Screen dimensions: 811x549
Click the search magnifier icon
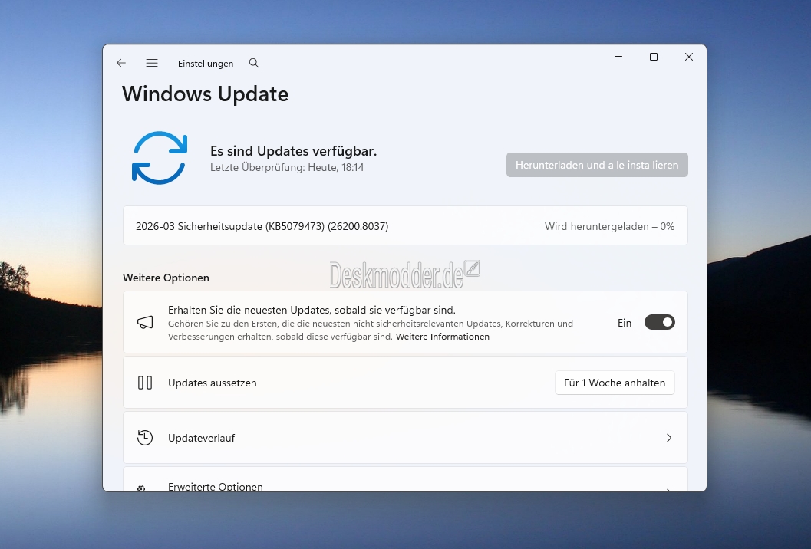point(254,63)
